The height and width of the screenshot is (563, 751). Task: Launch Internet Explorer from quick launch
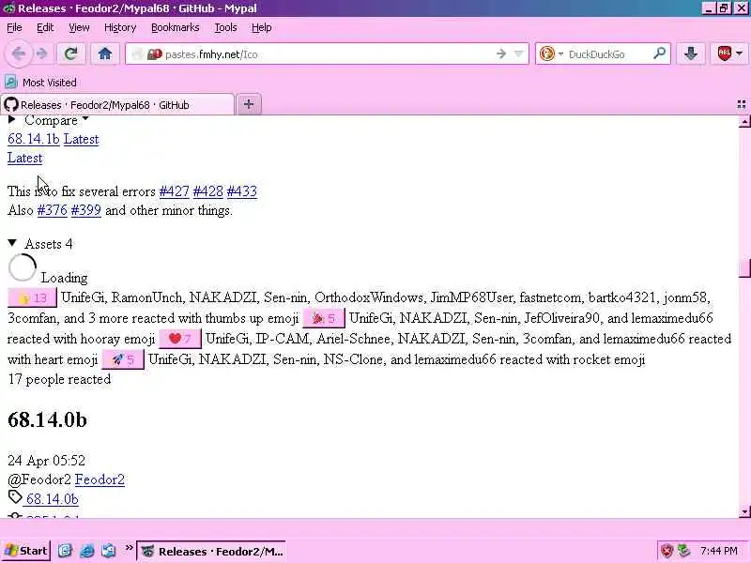(x=86, y=551)
